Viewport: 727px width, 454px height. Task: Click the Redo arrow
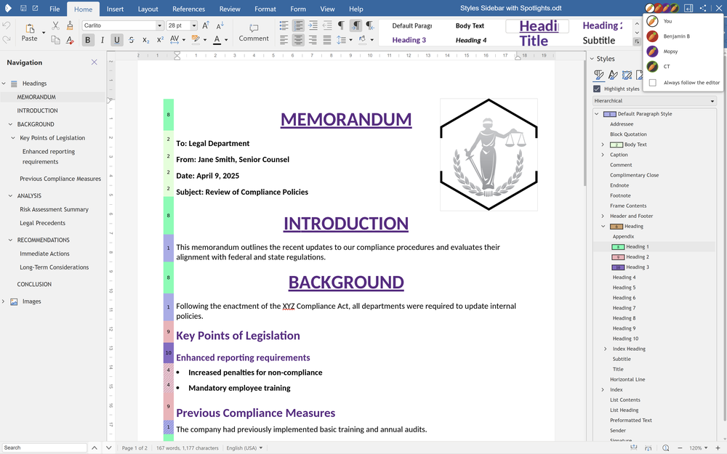pyautogui.click(x=7, y=40)
